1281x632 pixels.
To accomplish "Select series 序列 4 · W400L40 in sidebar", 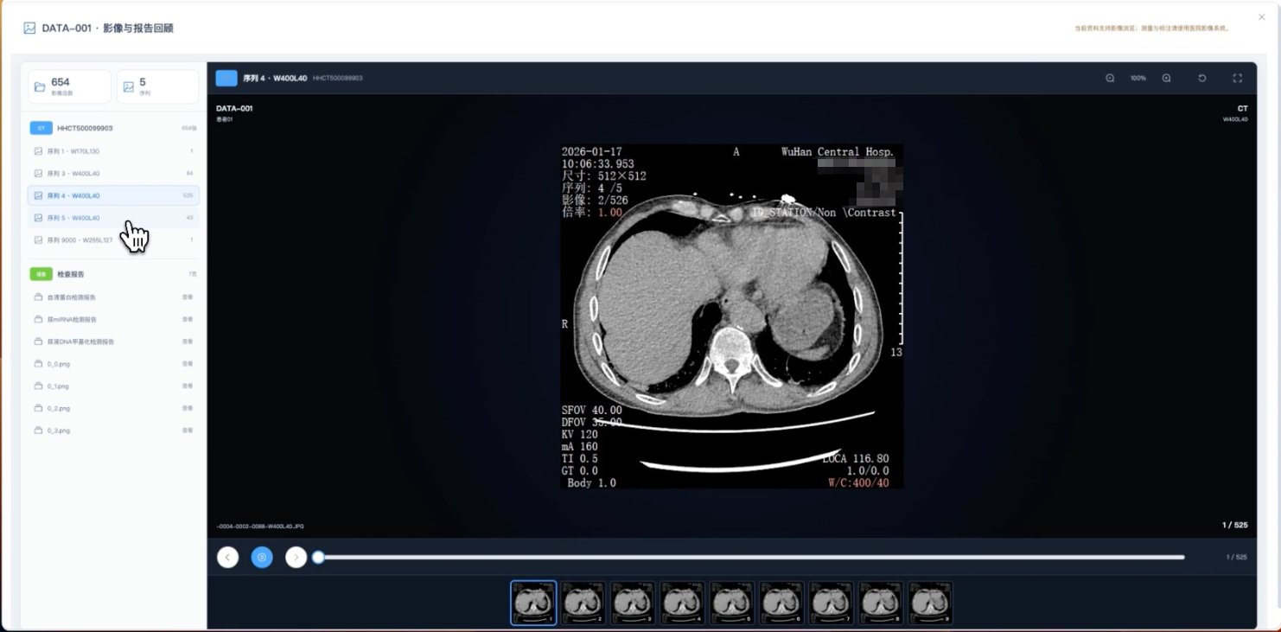I will 113,195.
